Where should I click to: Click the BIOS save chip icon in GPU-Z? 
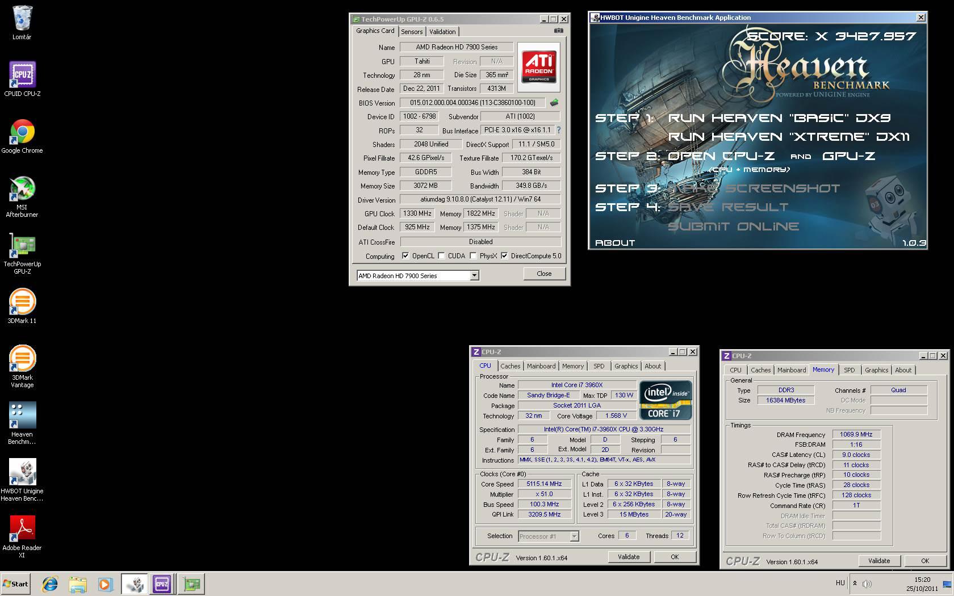[x=554, y=103]
